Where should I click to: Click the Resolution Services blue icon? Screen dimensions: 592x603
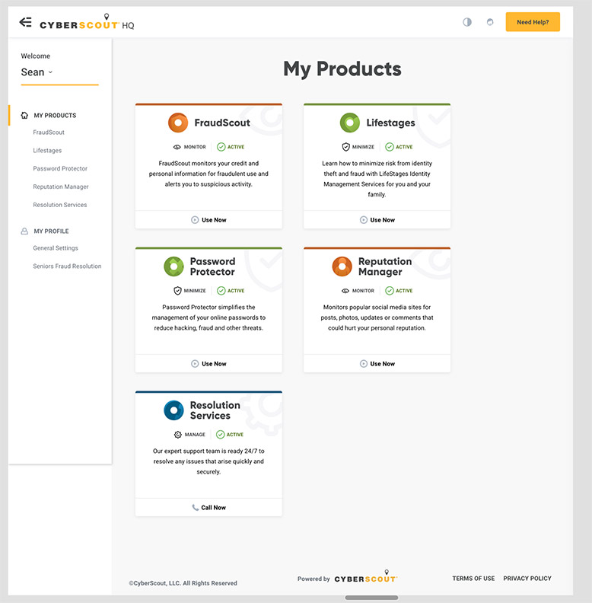point(174,410)
